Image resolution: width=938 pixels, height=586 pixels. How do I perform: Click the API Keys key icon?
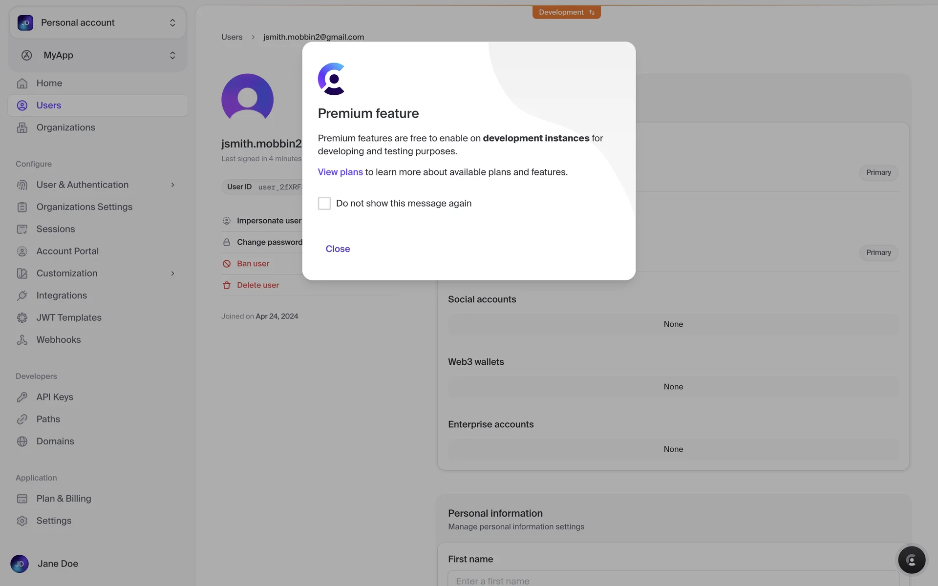point(22,397)
